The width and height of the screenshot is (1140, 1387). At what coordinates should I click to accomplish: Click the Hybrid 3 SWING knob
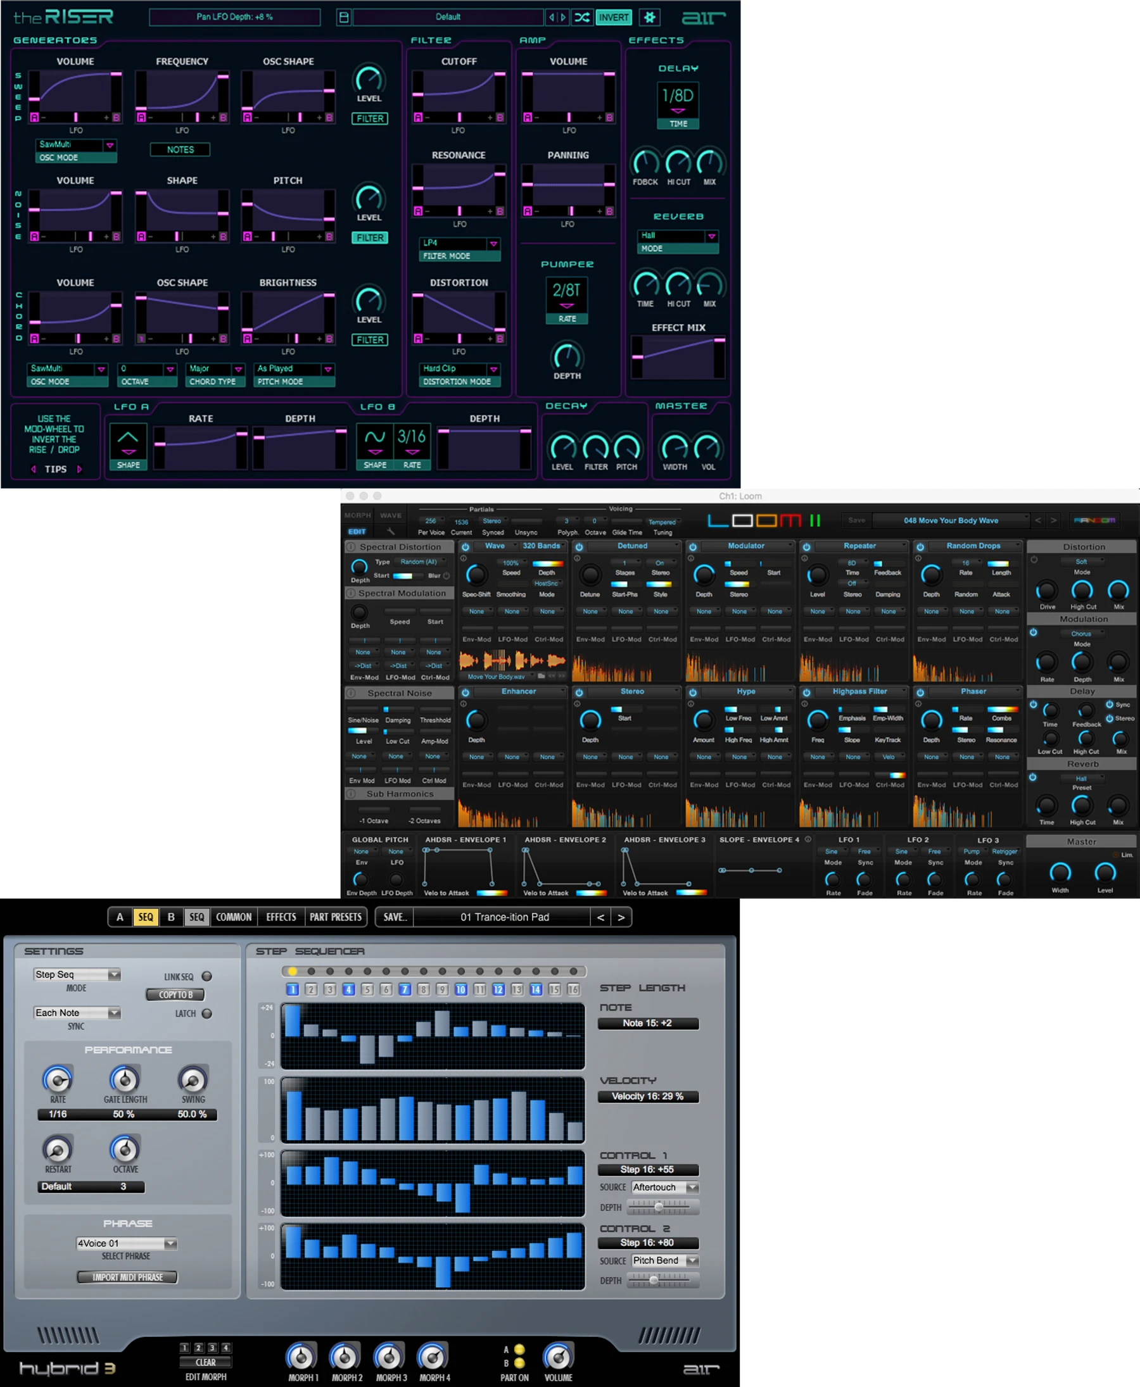pos(193,1080)
